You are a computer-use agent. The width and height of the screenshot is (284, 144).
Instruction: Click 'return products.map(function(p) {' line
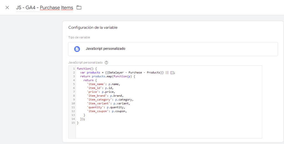(x=108, y=76)
